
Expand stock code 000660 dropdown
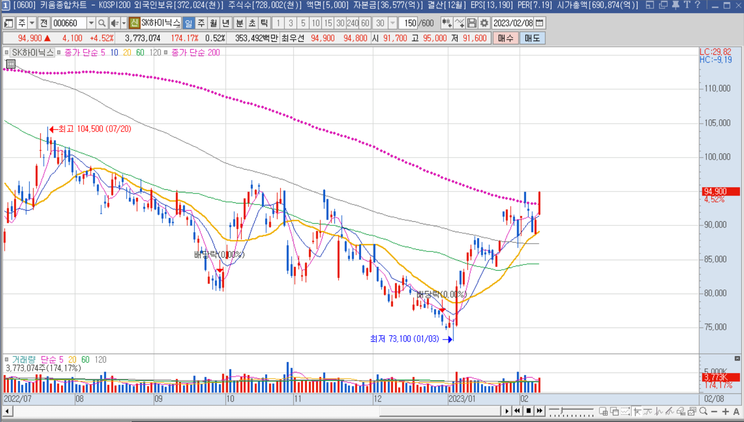tap(91, 23)
